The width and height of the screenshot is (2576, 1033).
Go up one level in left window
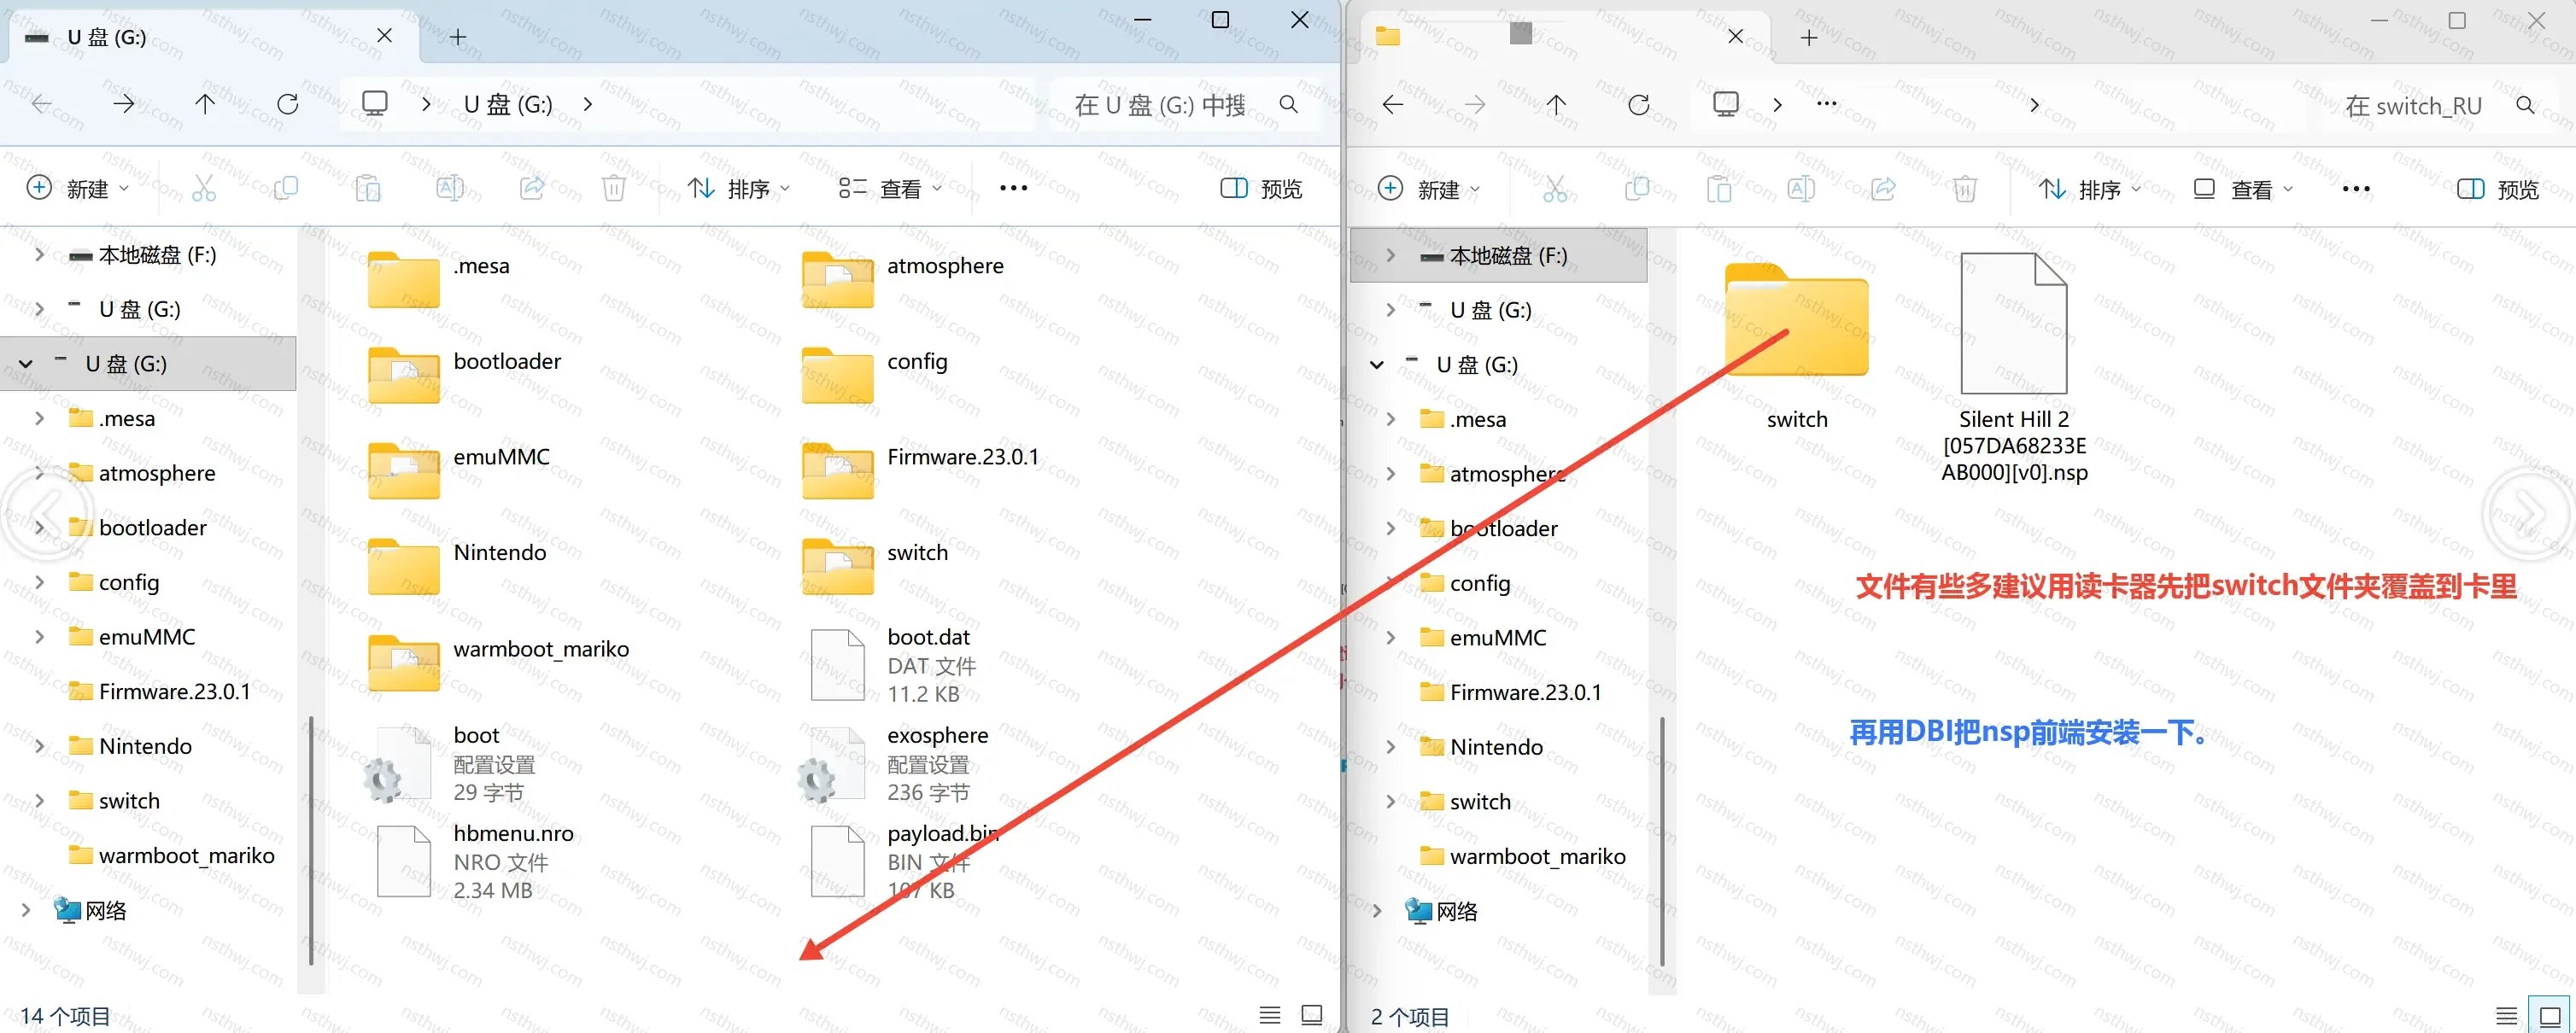tap(205, 104)
